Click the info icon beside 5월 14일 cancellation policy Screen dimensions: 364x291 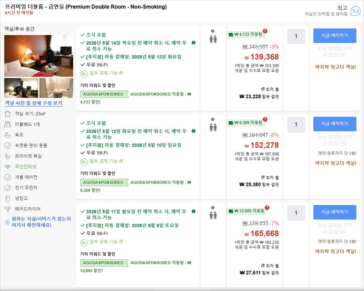(x=194, y=43)
